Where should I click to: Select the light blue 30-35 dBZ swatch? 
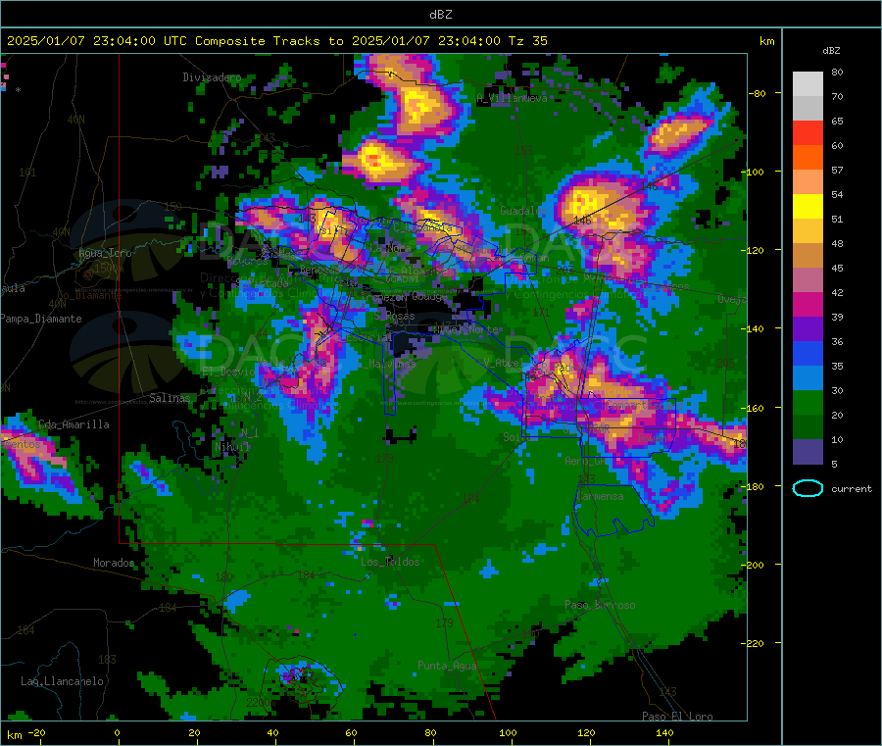click(x=808, y=378)
